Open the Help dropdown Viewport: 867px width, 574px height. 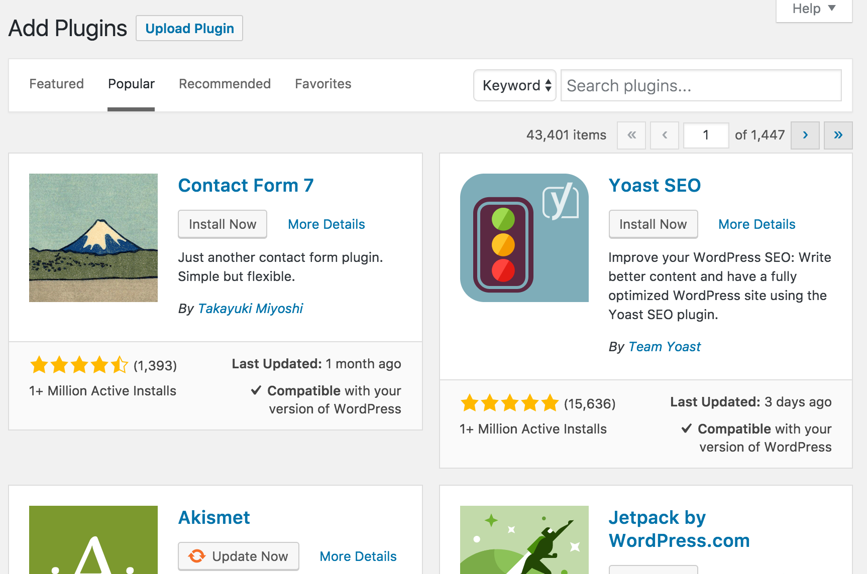(x=814, y=9)
